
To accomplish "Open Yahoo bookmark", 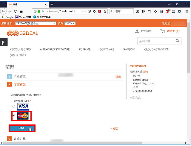I will [x=23, y=17].
